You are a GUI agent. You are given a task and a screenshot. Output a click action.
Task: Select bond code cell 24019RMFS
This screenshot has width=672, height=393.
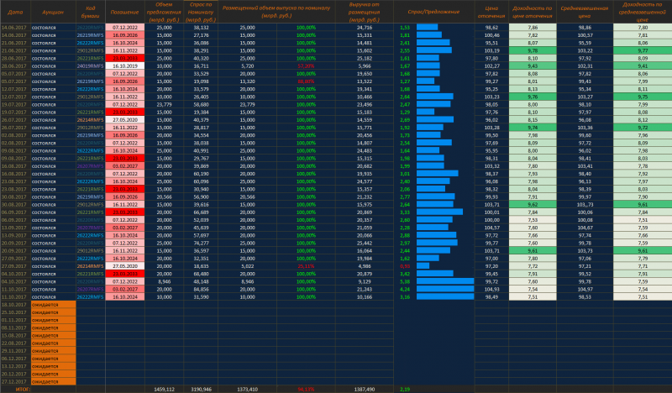(x=90, y=65)
